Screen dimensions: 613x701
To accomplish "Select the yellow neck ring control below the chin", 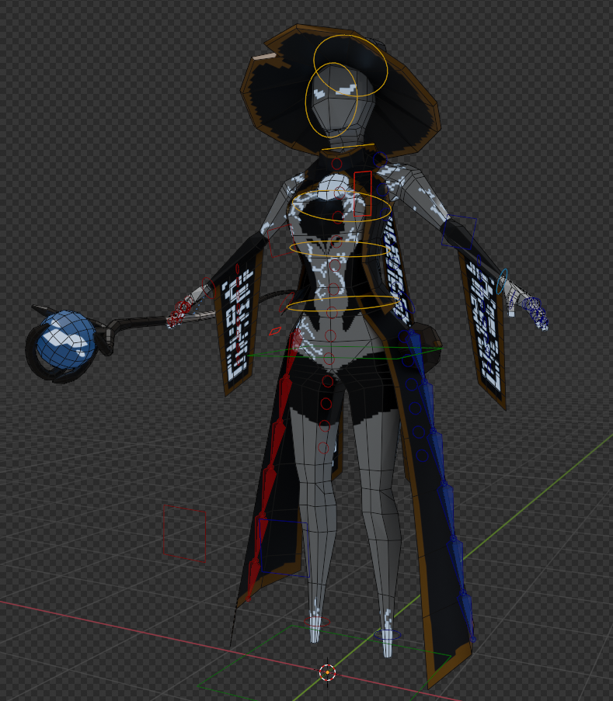I will click(x=347, y=147).
